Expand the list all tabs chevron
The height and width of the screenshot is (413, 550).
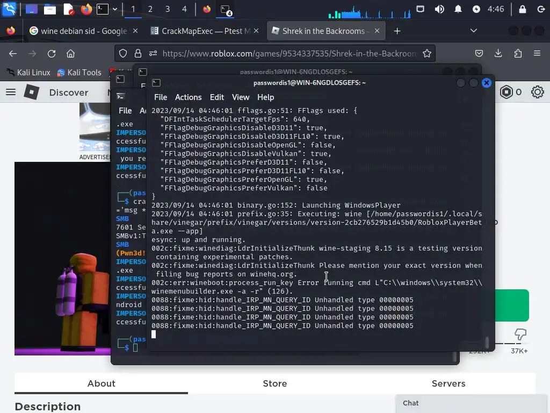coord(474,31)
